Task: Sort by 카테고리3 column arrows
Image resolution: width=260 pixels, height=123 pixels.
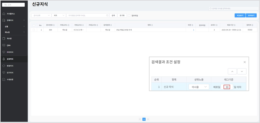Action: pyautogui.click(x=97, y=25)
